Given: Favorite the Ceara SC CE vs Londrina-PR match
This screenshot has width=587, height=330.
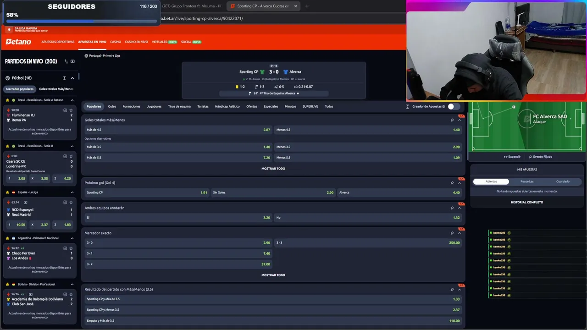Looking at the screenshot, I should click(71, 156).
